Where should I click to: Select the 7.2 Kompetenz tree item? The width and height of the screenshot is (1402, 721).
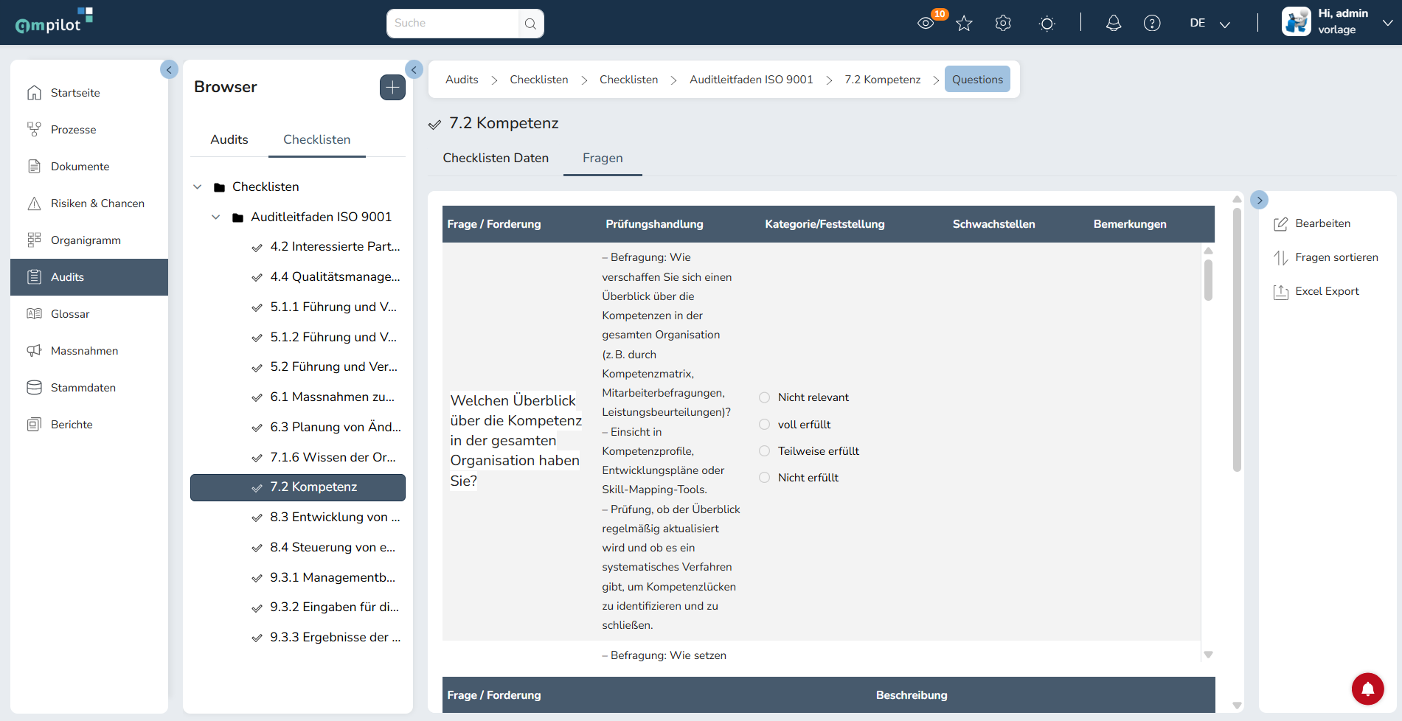coord(298,488)
